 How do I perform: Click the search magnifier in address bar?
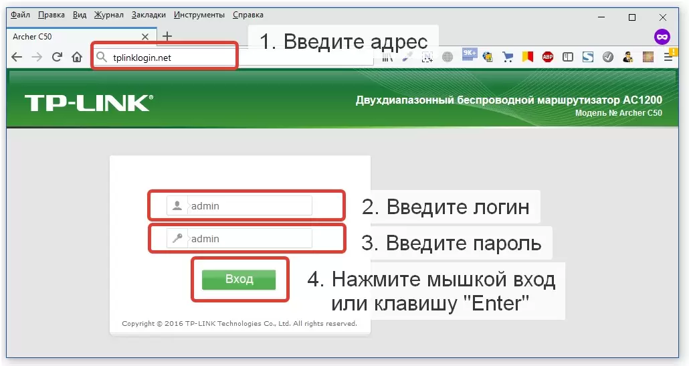point(102,57)
